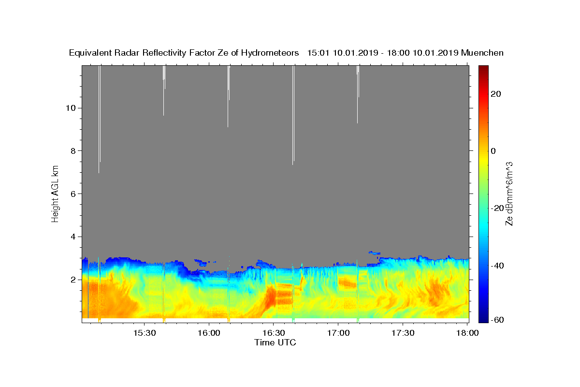Pick the dark blue bottom of the colorbar
The image size is (580, 387).
coord(483,318)
